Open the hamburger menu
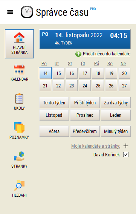Image resolution: width=136 pixels, height=214 pixels. [10, 12]
